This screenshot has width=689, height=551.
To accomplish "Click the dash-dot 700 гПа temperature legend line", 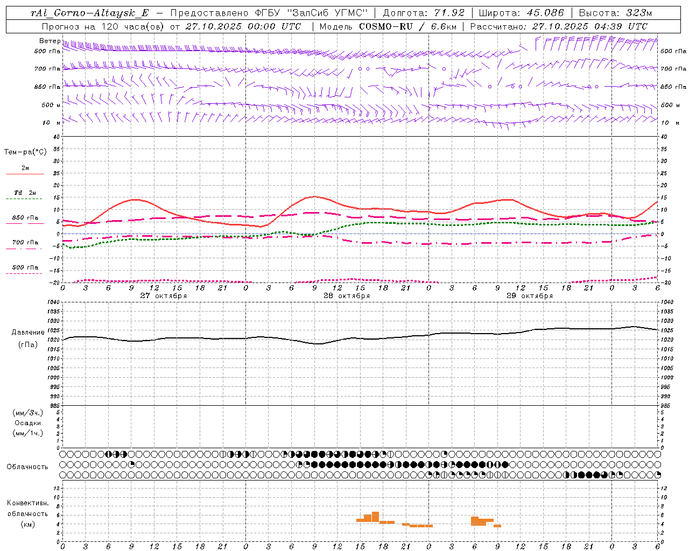I will 24,248.
